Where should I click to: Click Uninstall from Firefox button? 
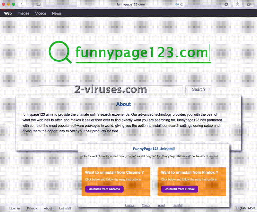(x=180, y=189)
